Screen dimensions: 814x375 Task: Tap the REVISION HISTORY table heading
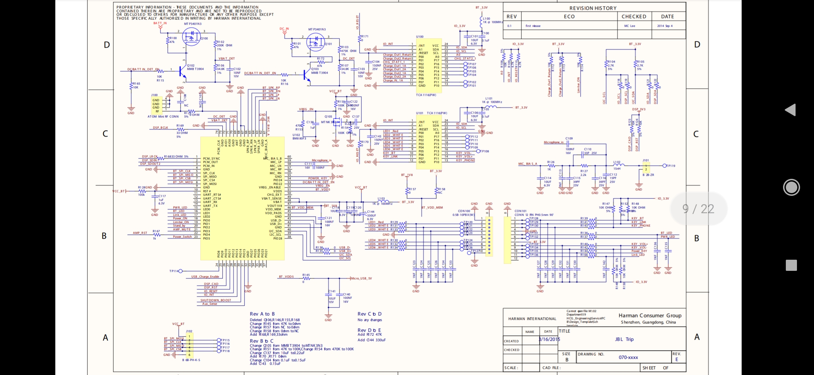[593, 8]
